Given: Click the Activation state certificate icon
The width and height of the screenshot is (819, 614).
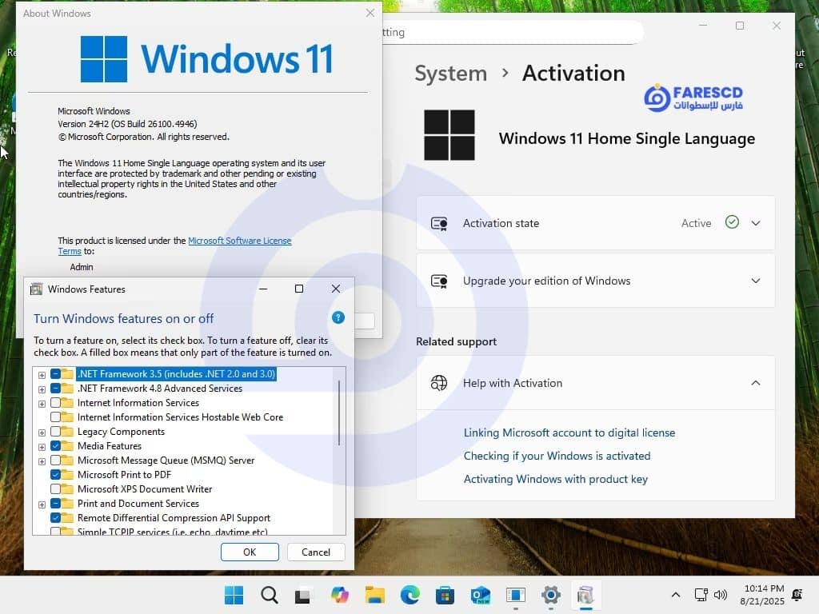Looking at the screenshot, I should [439, 224].
